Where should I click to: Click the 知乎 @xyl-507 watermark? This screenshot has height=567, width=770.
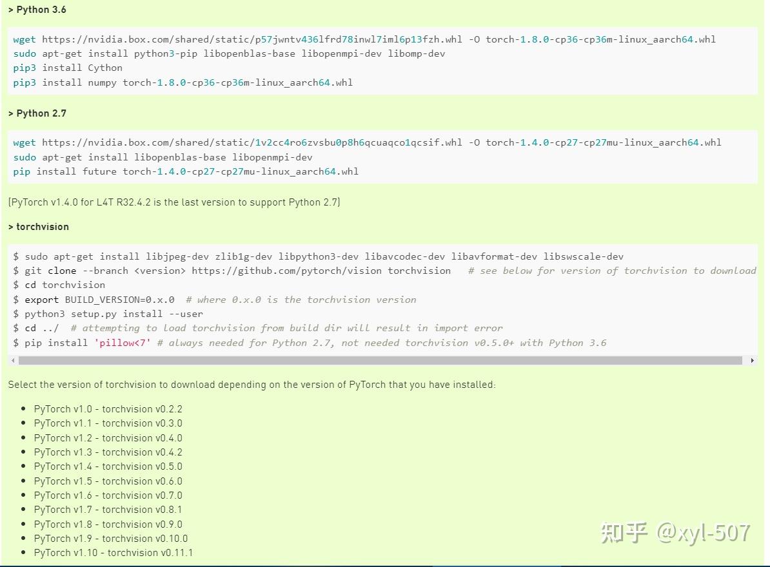click(674, 532)
